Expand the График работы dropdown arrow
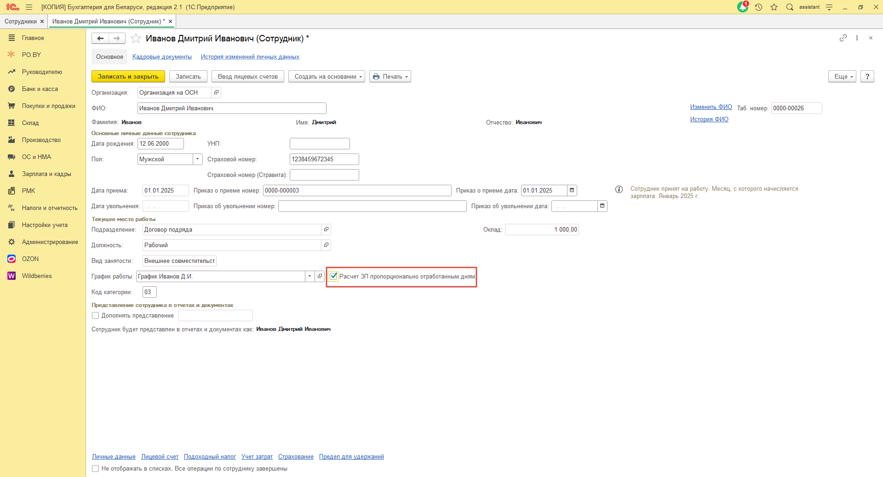Image resolution: width=883 pixels, height=477 pixels. tap(310, 276)
